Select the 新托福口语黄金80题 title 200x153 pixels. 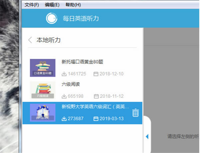[x=82, y=62]
